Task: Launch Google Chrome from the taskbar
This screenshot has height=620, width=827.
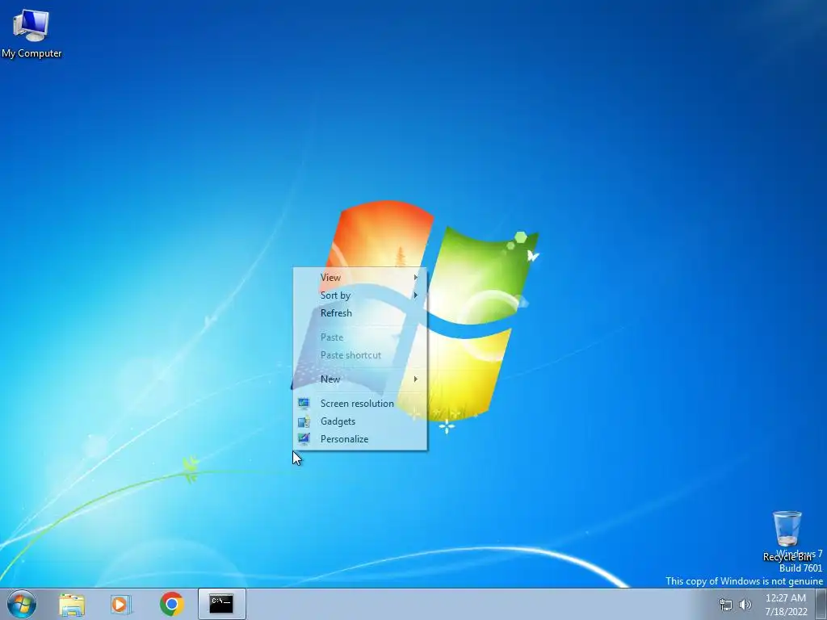Action: click(x=171, y=604)
